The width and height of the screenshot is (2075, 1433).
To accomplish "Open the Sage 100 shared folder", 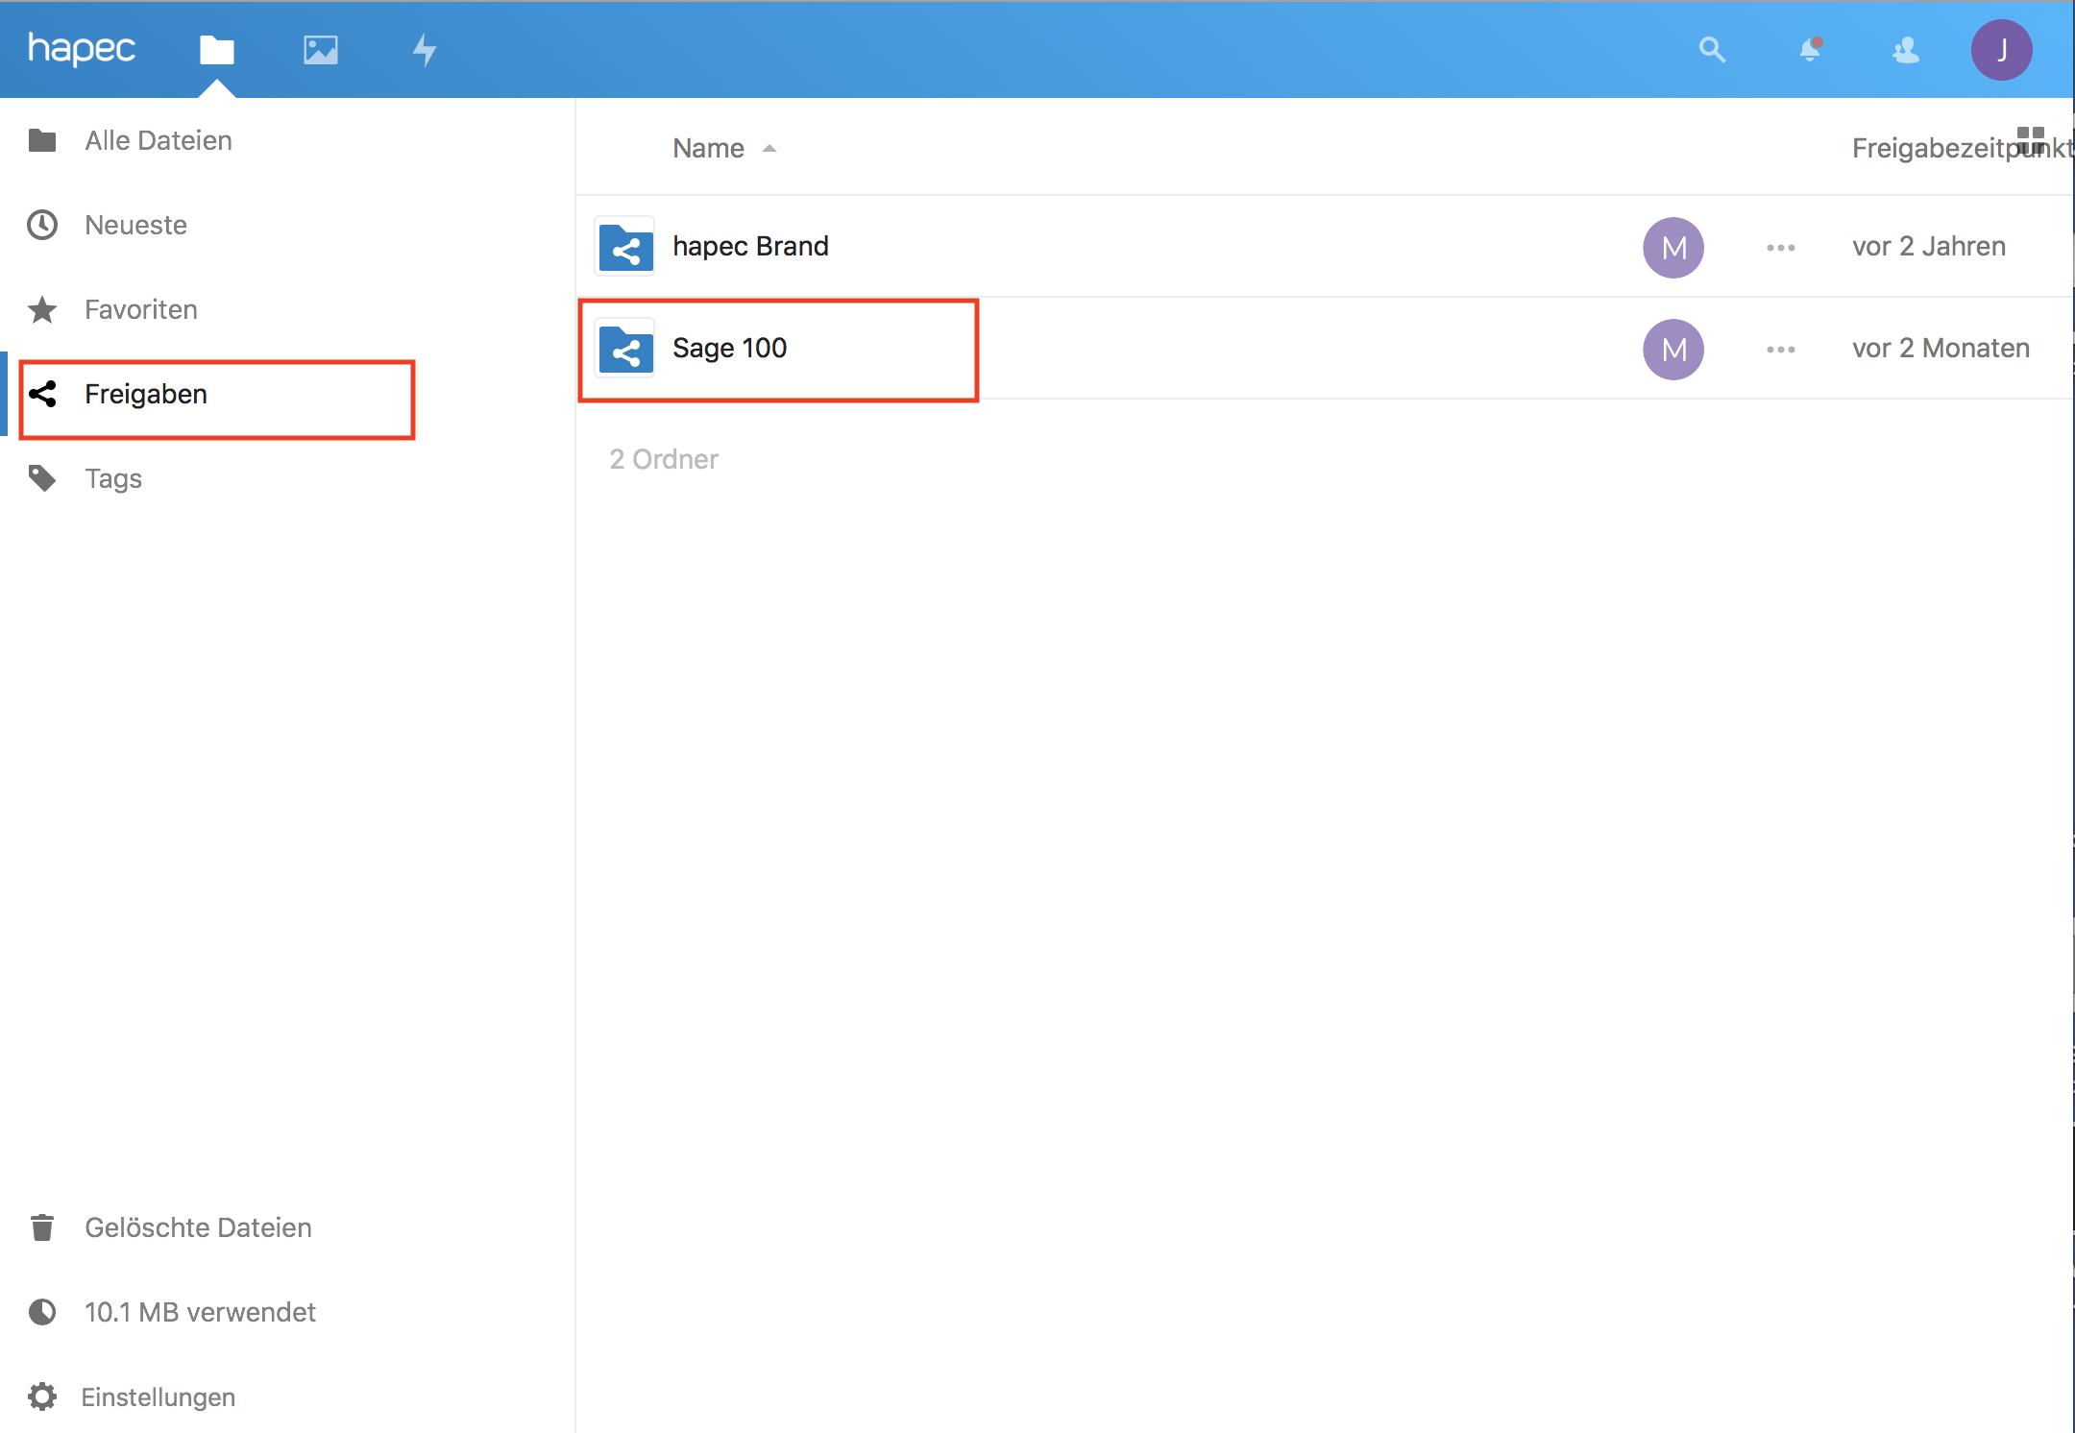I will [x=729, y=348].
